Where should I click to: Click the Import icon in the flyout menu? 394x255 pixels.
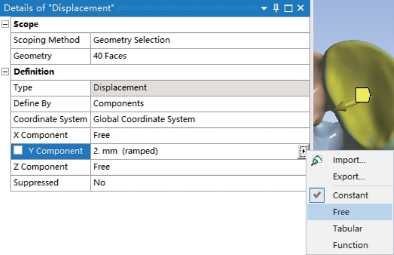(x=317, y=160)
